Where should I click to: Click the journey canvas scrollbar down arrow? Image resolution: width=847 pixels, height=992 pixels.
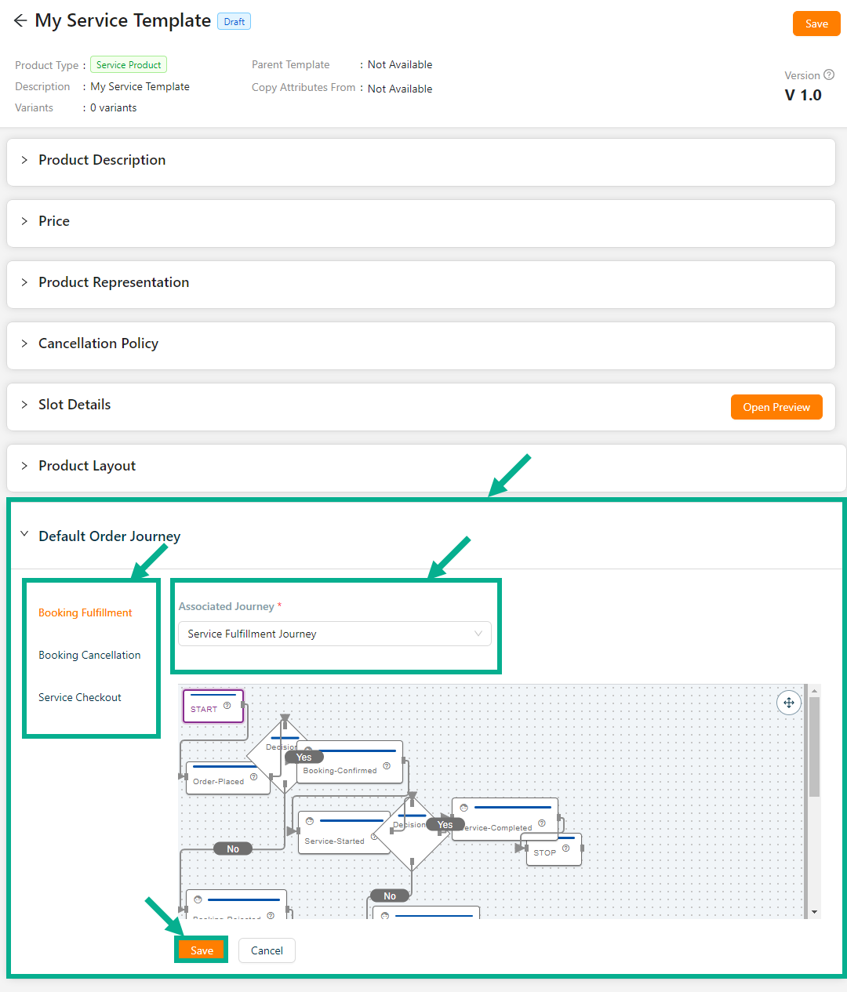tap(814, 912)
